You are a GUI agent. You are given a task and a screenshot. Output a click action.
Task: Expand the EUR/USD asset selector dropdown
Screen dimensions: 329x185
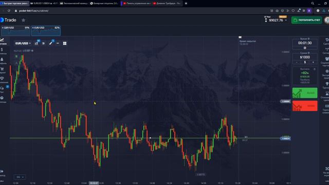(23, 43)
